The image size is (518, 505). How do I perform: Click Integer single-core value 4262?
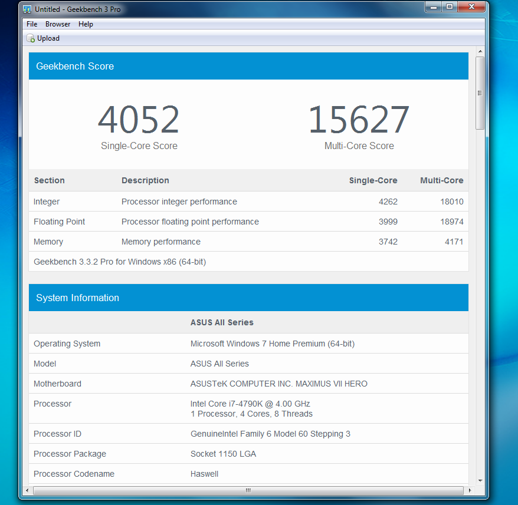[x=388, y=202]
